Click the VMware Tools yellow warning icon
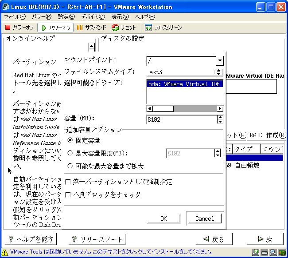This screenshot has height=258, width=288. [5, 252]
